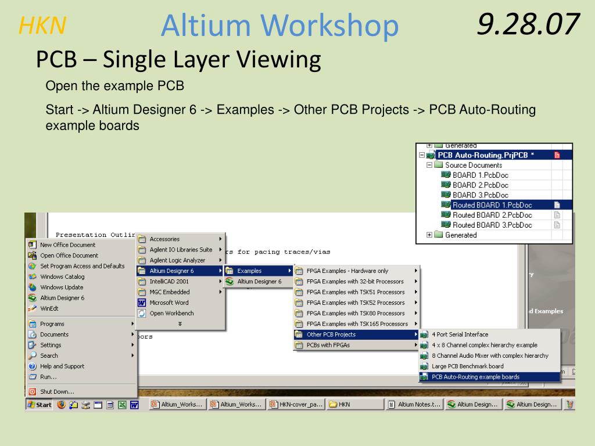Open FPGA Examples with TSK52 Processors
595x446 pixels.
pos(357,303)
